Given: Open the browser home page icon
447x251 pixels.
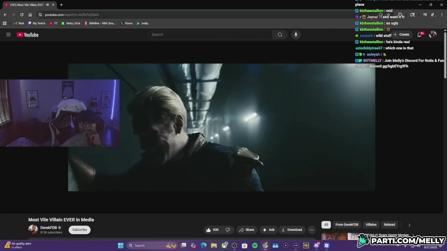Looking at the screenshot, I should click(x=30, y=15).
